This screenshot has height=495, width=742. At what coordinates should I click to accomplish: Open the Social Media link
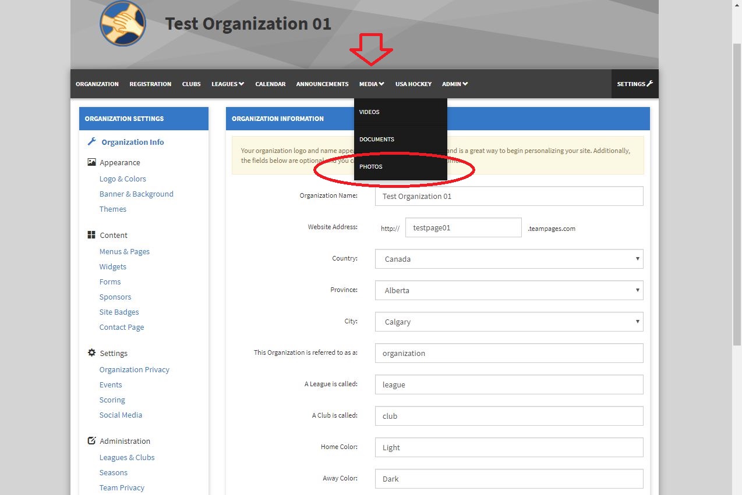click(x=121, y=415)
